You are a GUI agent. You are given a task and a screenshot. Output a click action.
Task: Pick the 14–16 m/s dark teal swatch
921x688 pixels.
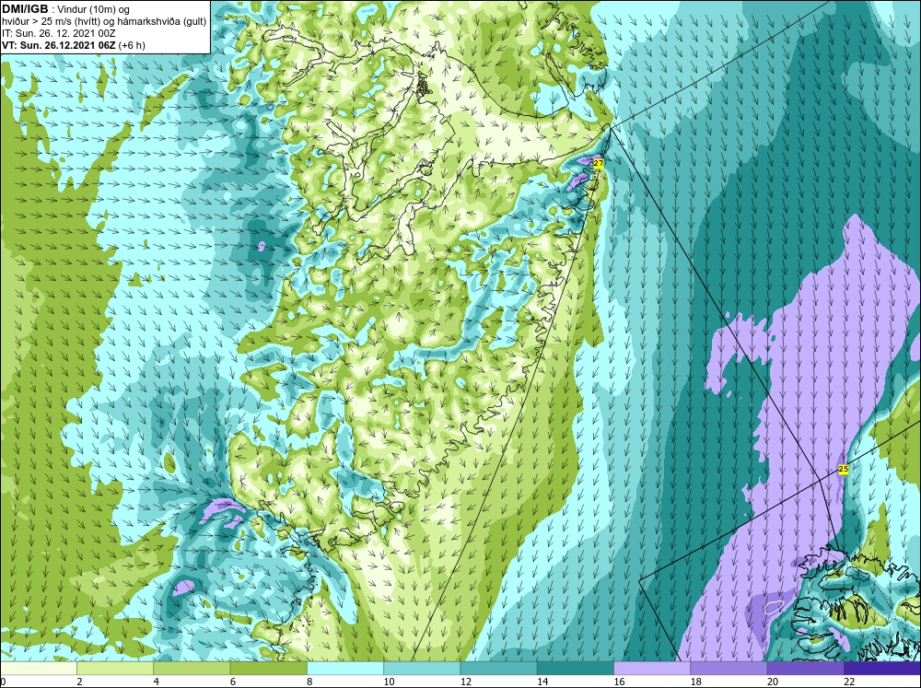click(x=575, y=669)
